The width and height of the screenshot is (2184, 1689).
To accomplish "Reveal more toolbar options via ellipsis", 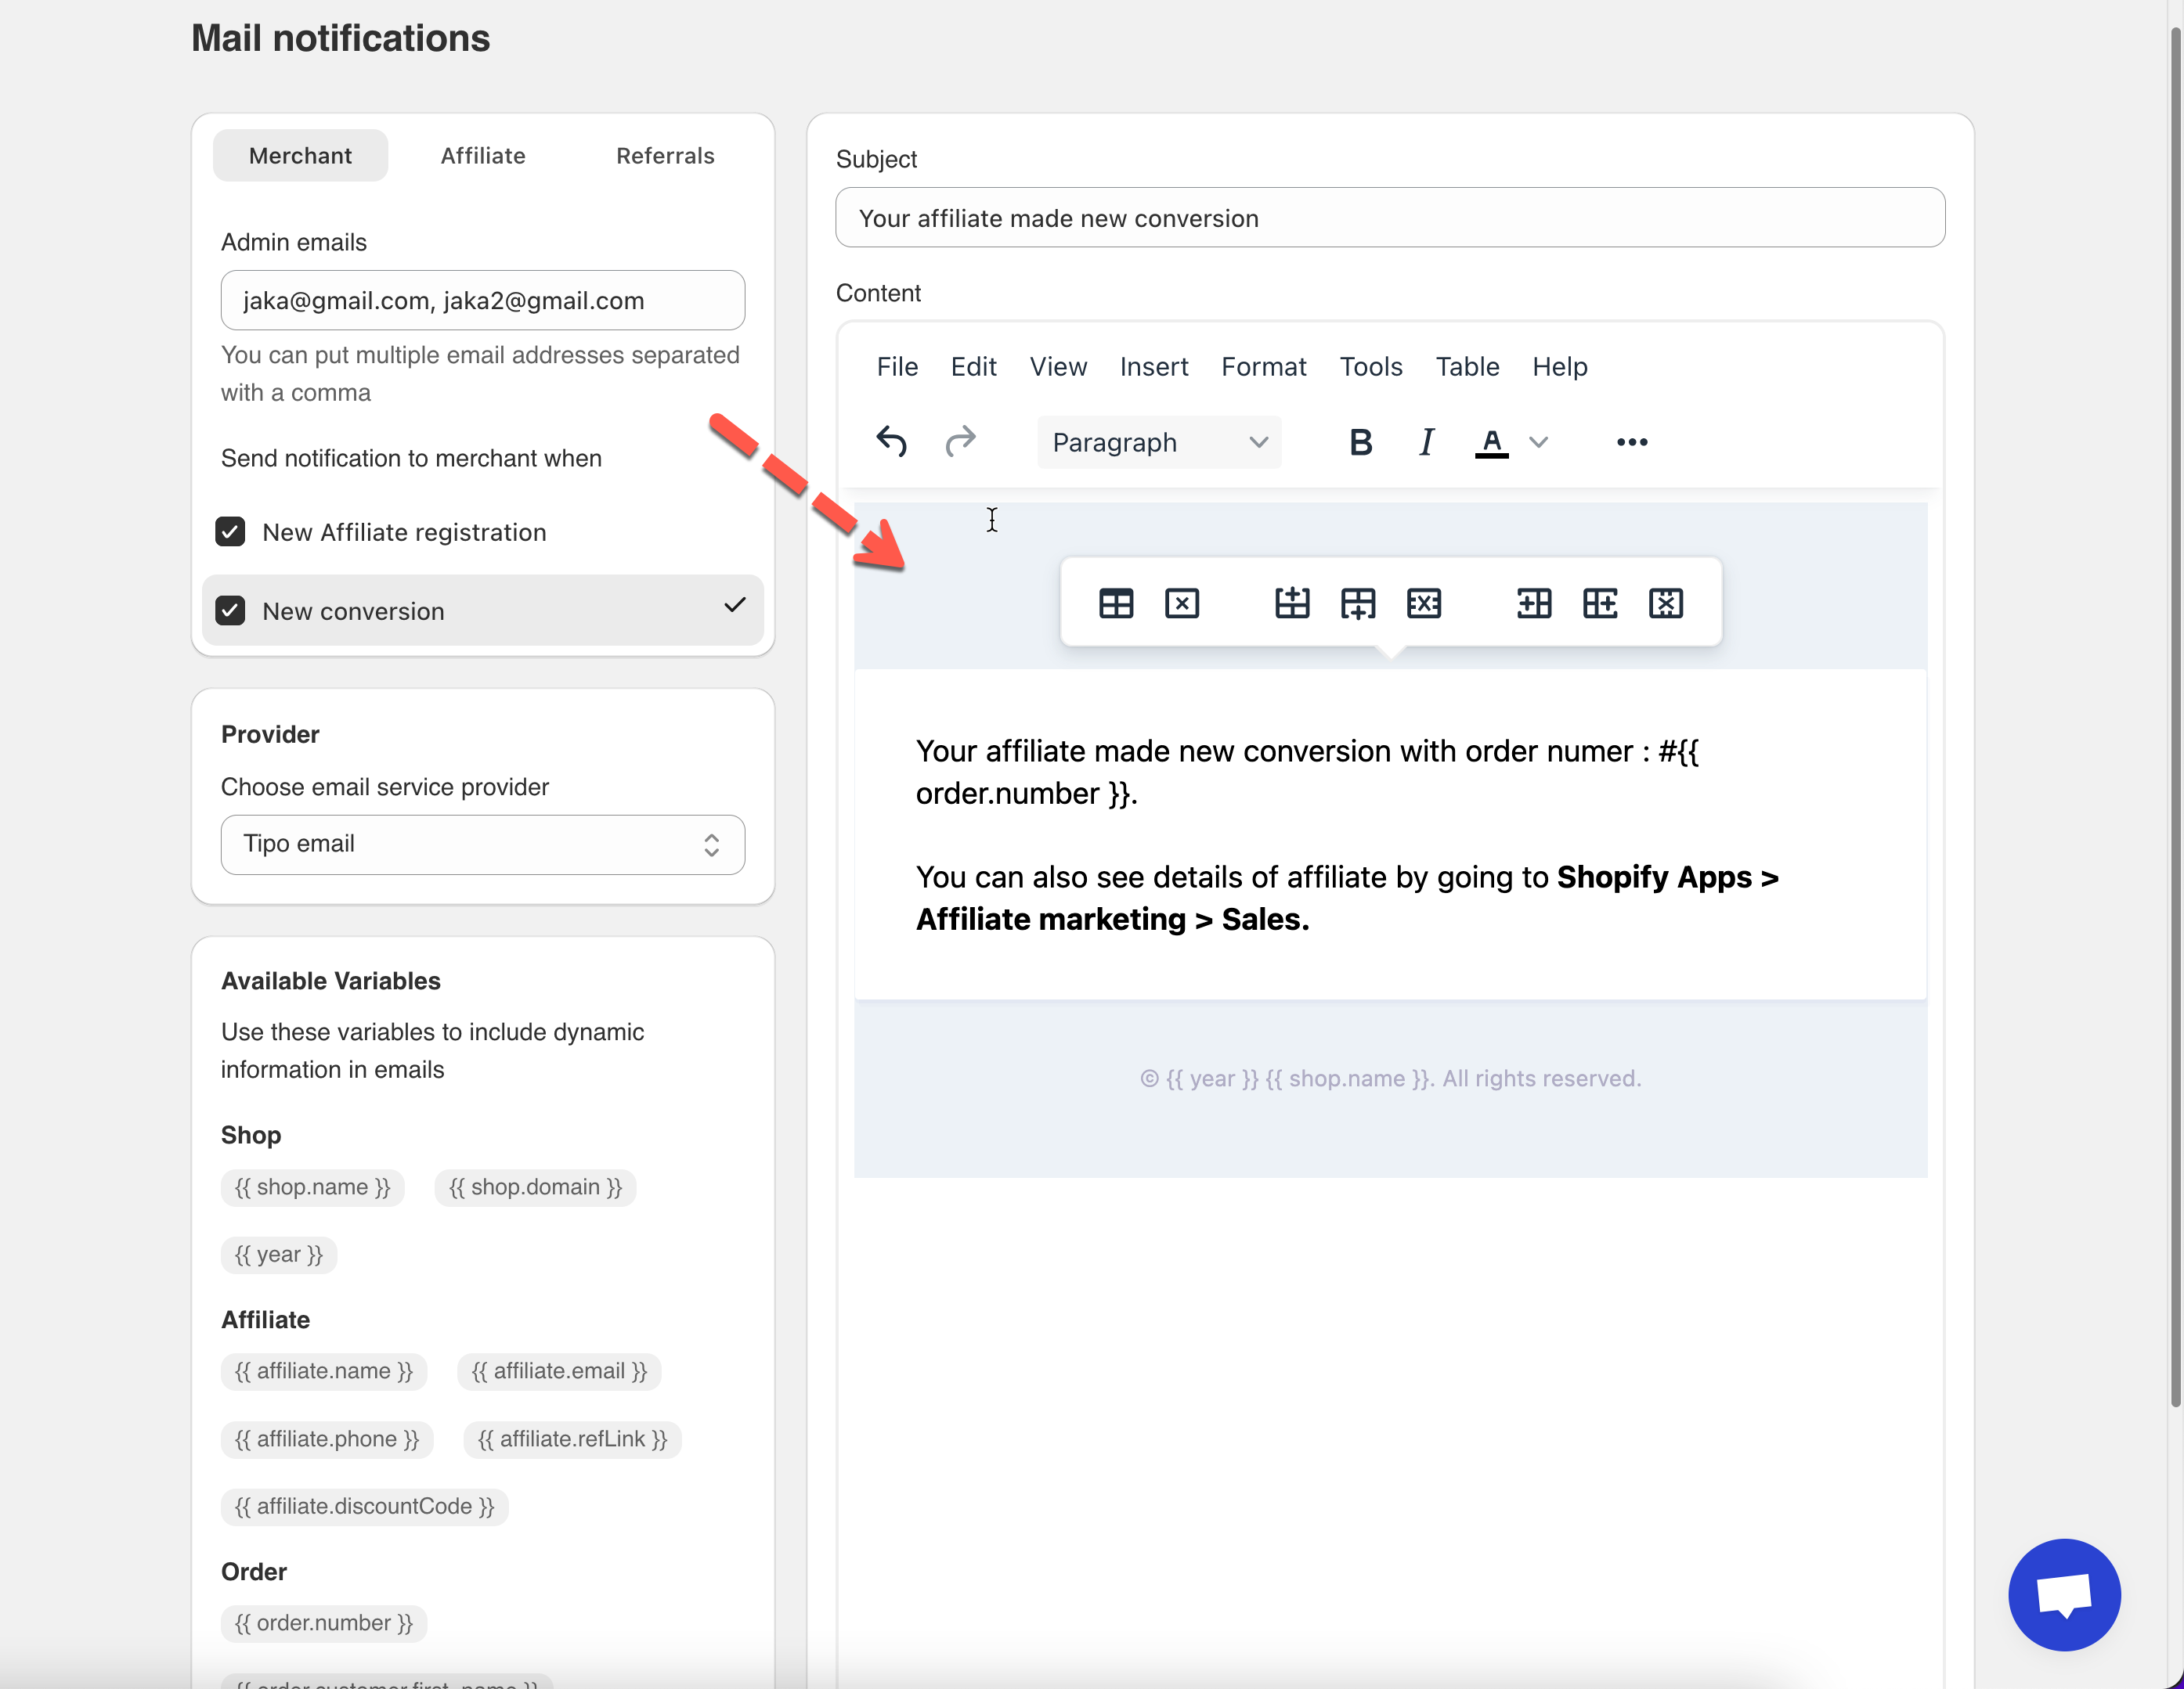I will 1631,441.
